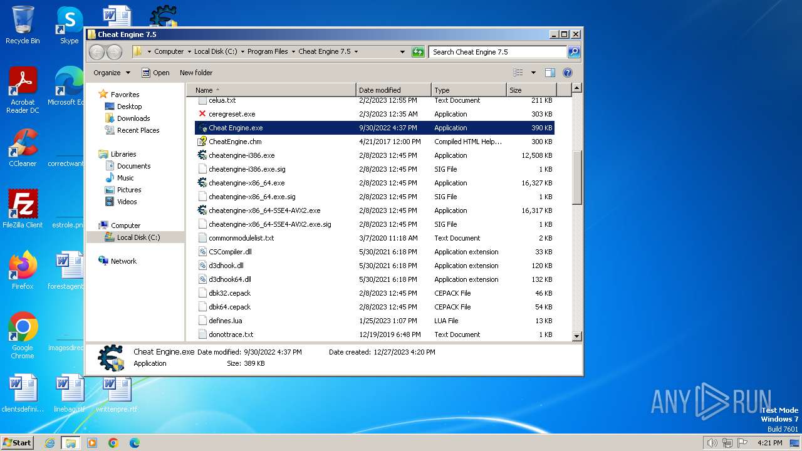Sort by Date modified column header
802x451 pixels.
tap(393, 90)
